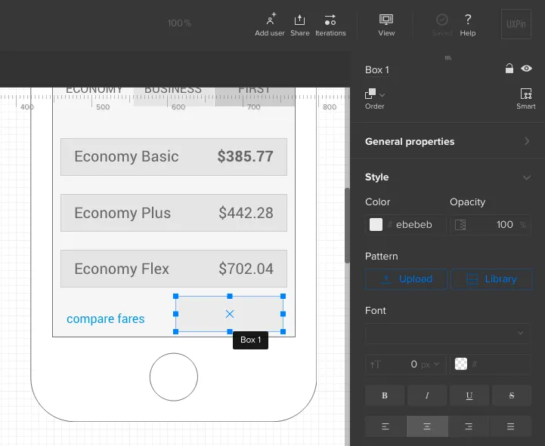Click the Upload pattern button

[406, 279]
